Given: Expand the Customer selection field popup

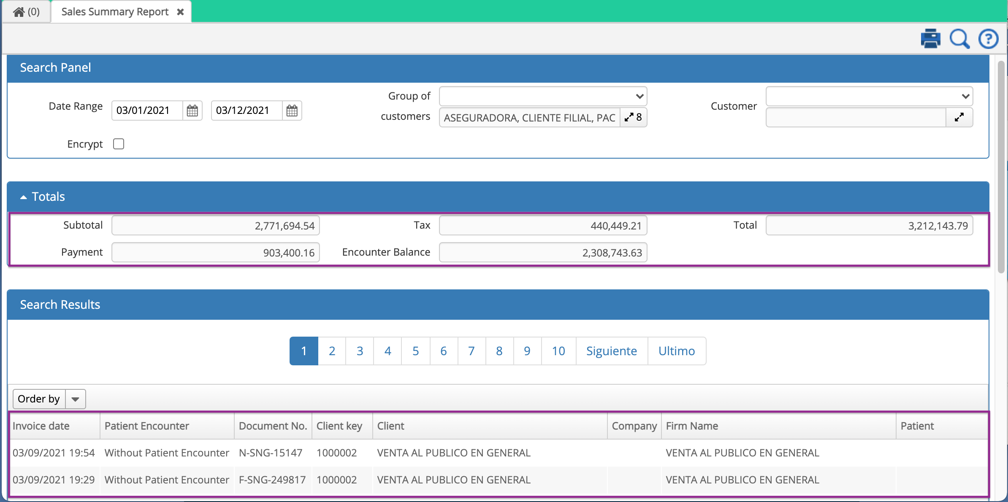Looking at the screenshot, I should point(959,117).
